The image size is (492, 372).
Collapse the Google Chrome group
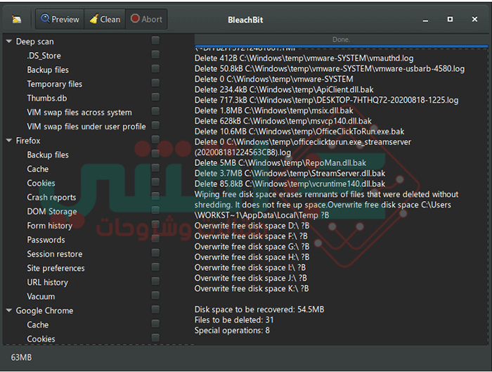[9, 311]
